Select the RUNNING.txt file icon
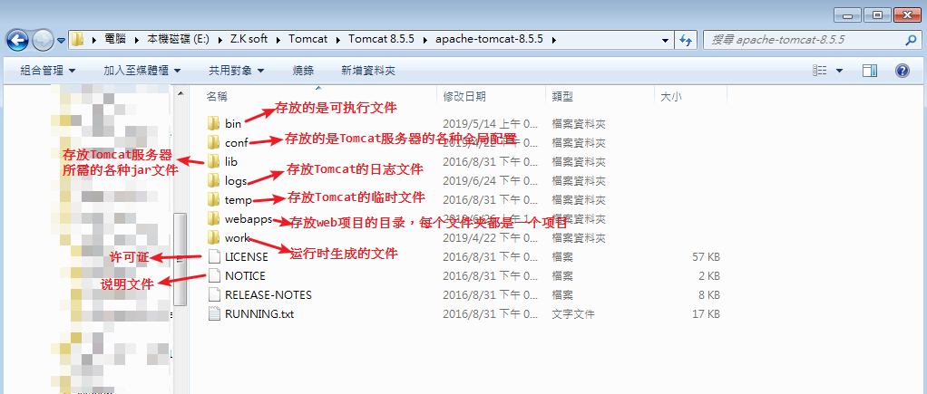 [213, 313]
